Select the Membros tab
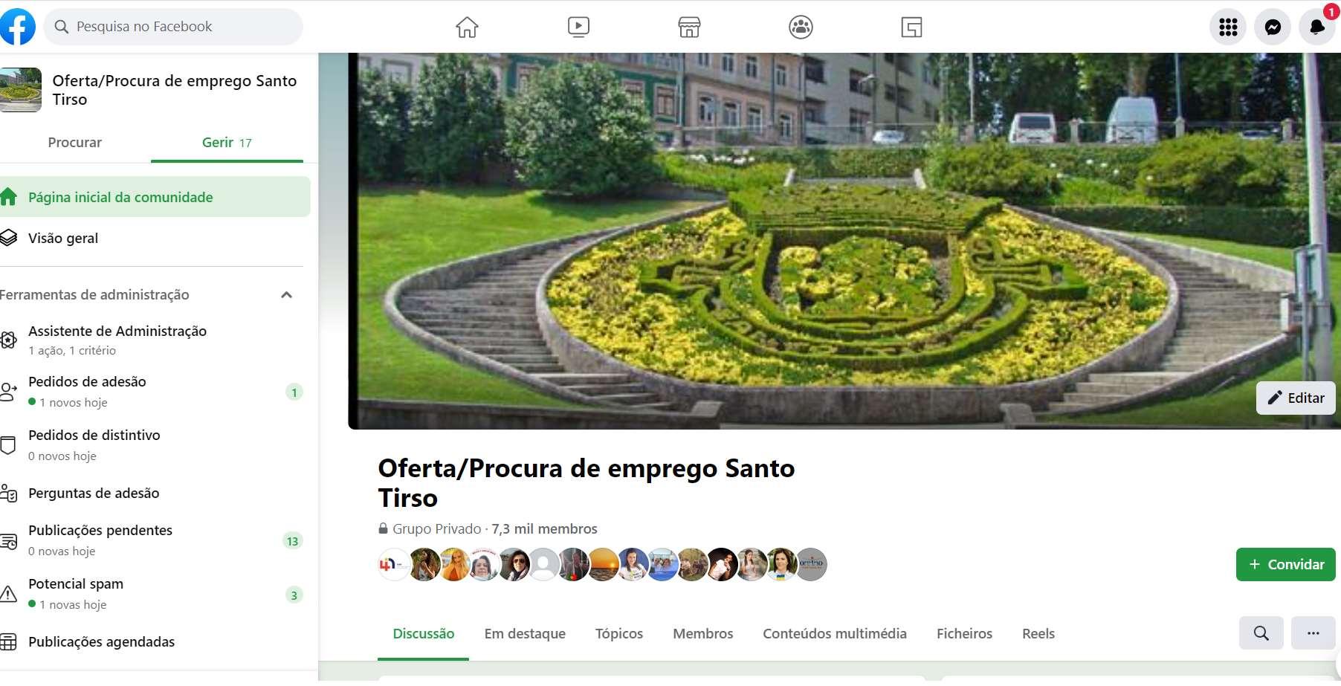This screenshot has height=686, width=1341. point(702,633)
